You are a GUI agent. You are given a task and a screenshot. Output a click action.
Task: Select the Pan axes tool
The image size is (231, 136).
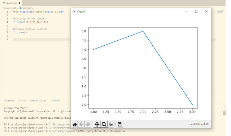(97, 124)
